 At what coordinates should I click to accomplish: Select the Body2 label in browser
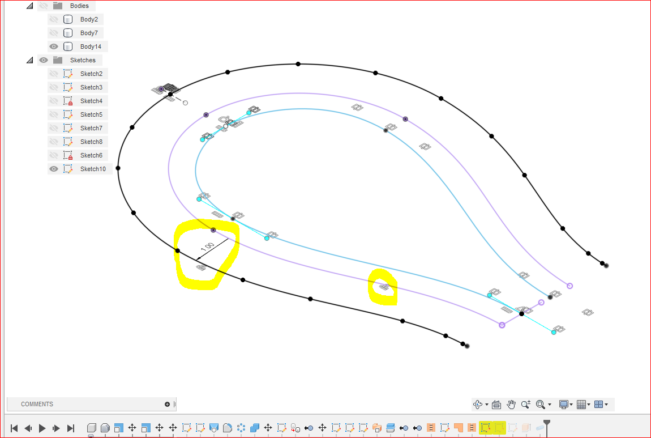[89, 19]
